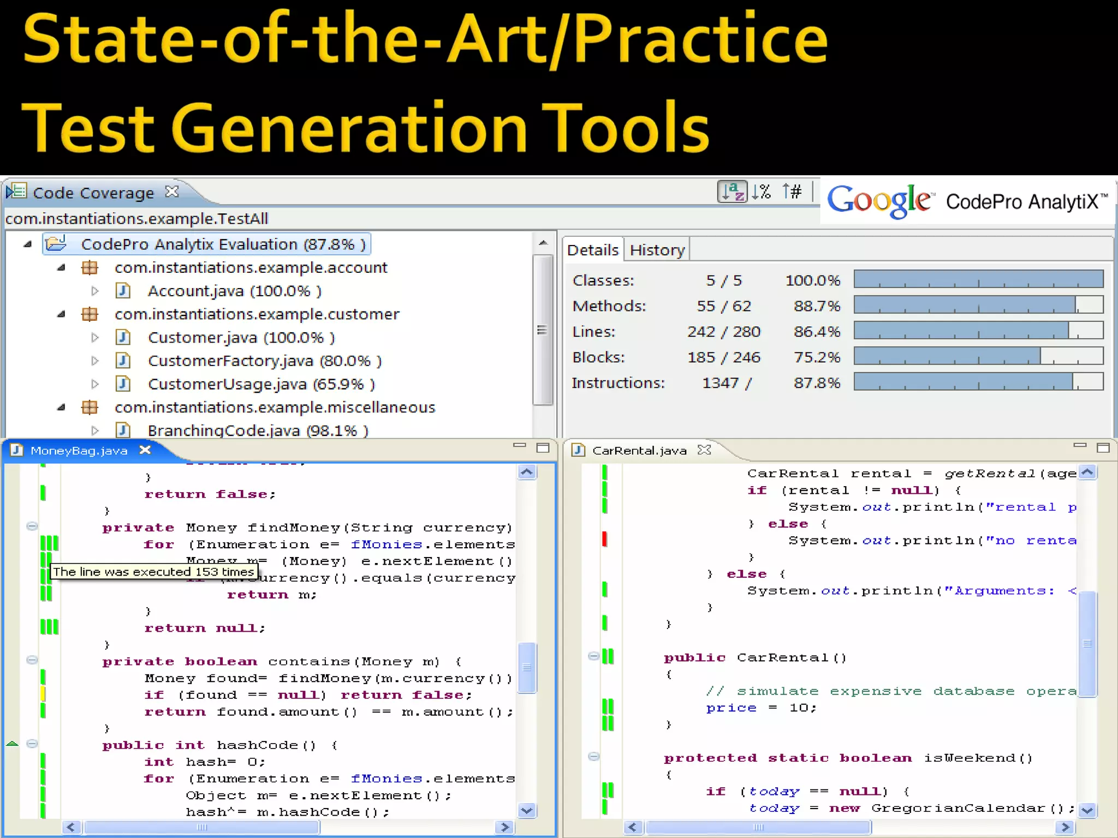Screen dimensions: 1118x838
Task: Collapse the com.instantiations.example.customer package
Action: coord(61,314)
